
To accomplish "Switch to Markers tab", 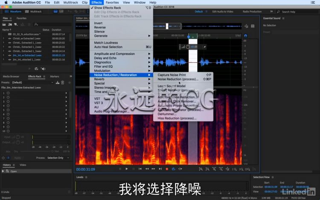I will point(55,76).
